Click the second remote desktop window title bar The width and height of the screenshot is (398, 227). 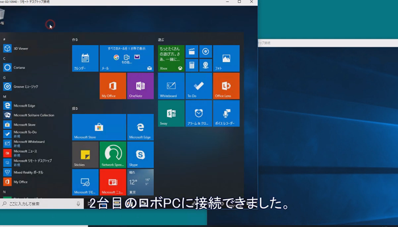[x=328, y=43]
